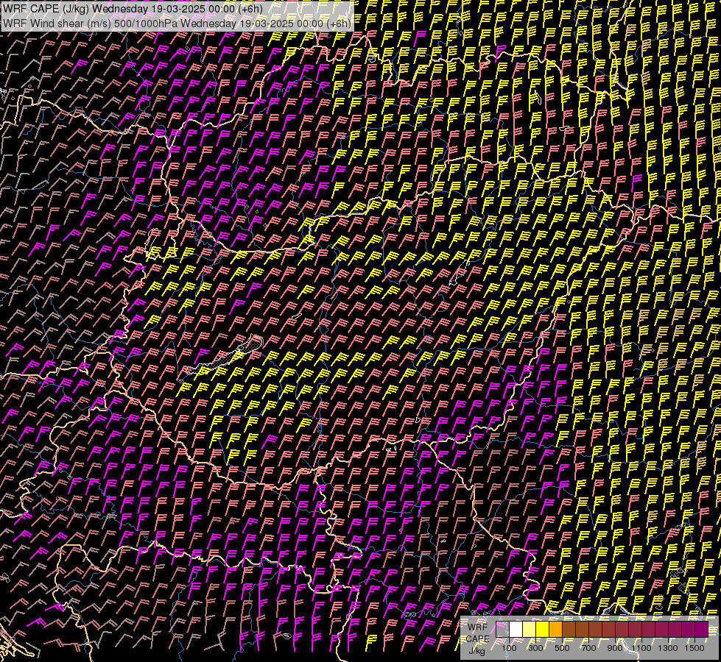
Task: Click the 'WRF' word in the legend
Action: (x=478, y=627)
